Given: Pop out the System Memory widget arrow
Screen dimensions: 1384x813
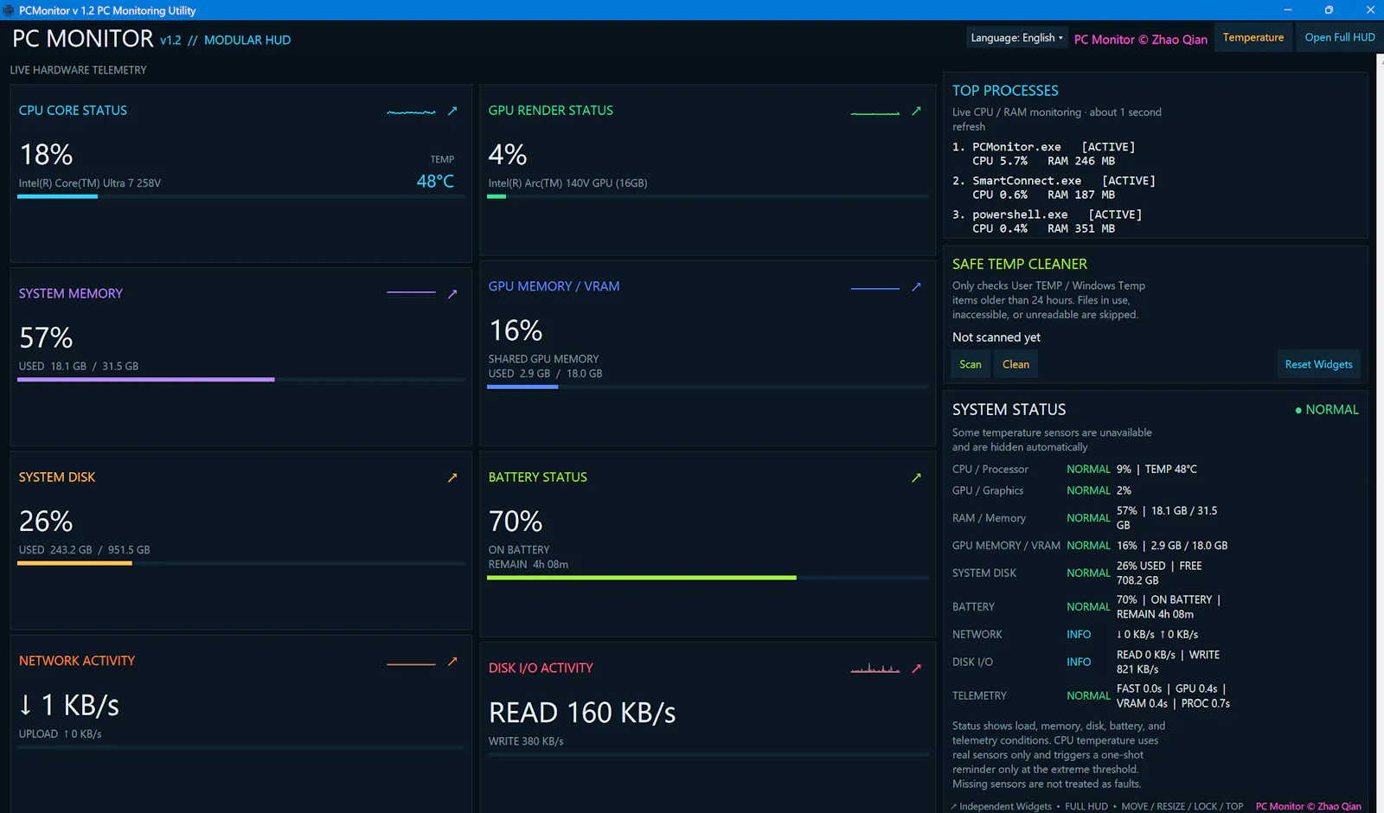Looking at the screenshot, I should point(452,294).
